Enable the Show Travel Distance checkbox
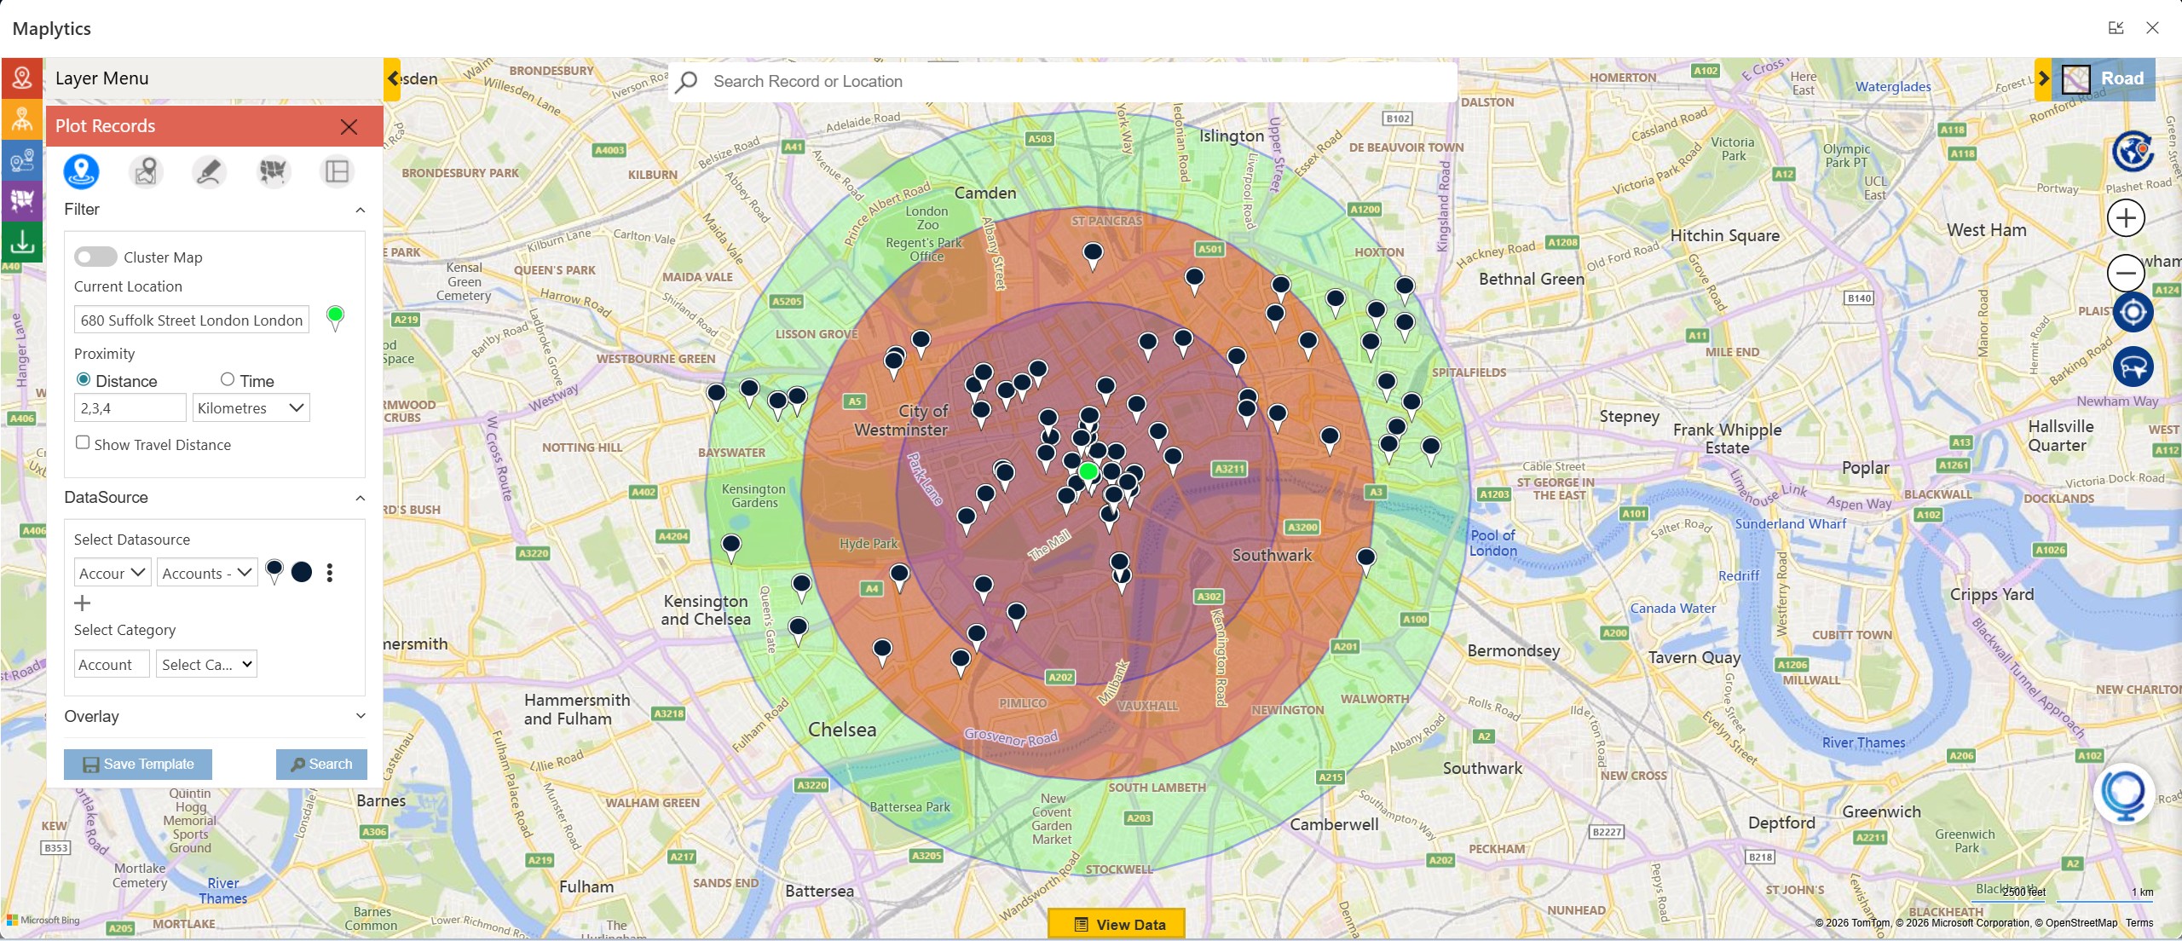 point(83,442)
